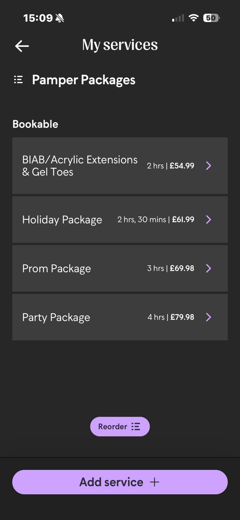Tap the cellular signal bars icon

178,18
